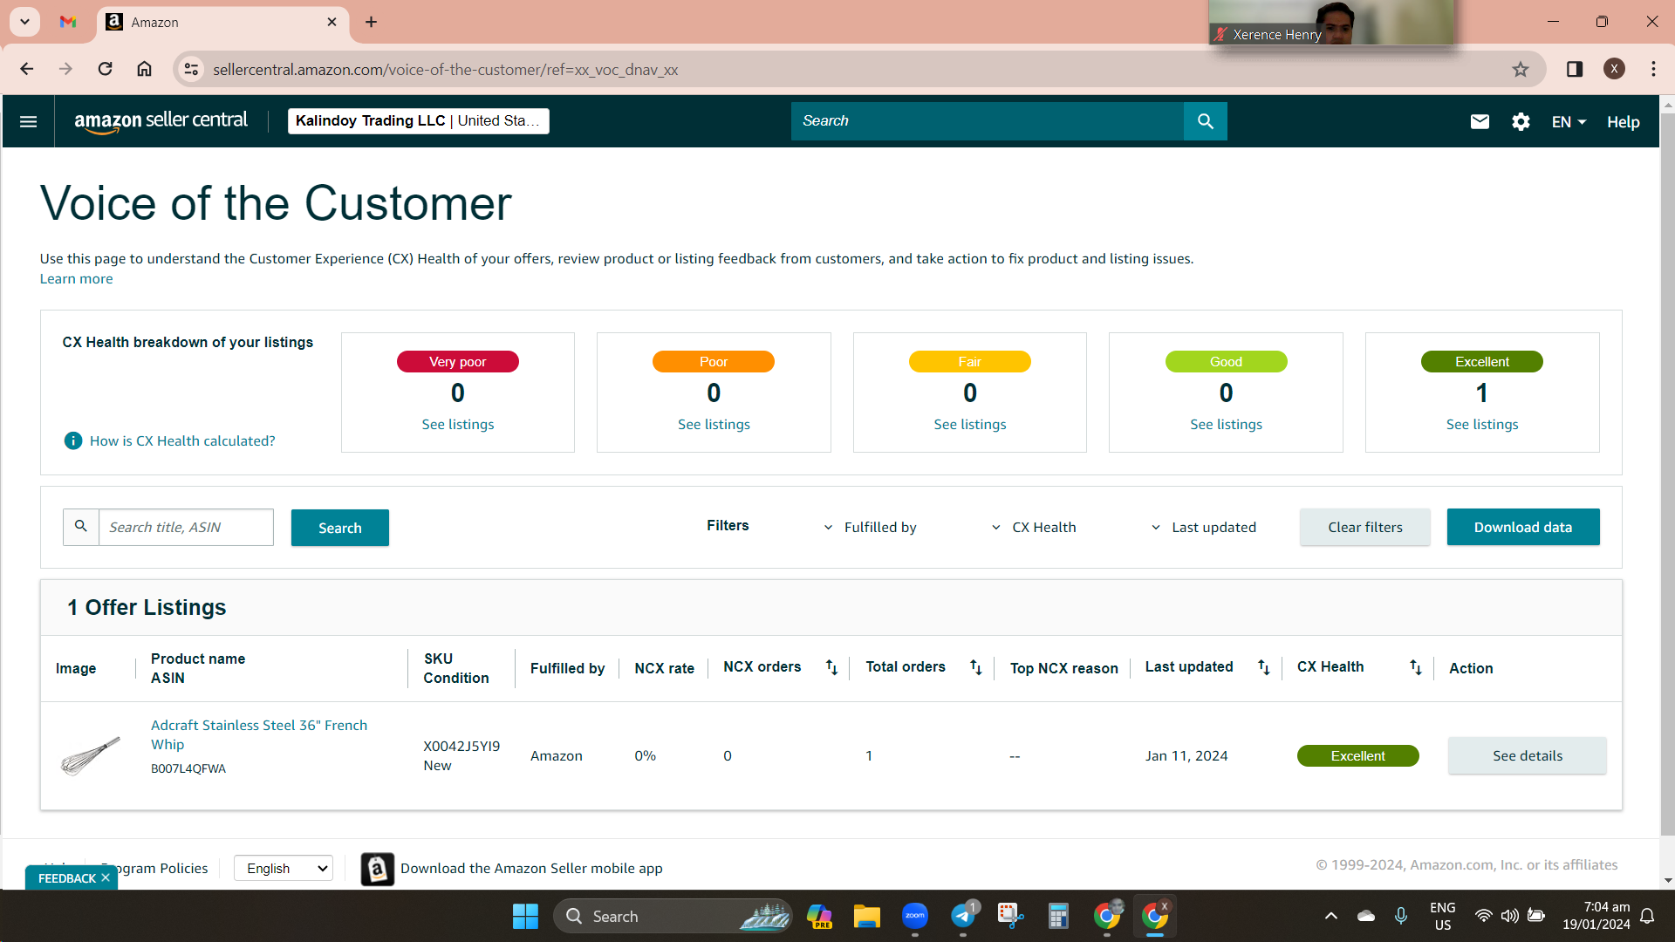Image resolution: width=1675 pixels, height=942 pixels.
Task: Show hidden system tray icons
Action: pos(1330,916)
